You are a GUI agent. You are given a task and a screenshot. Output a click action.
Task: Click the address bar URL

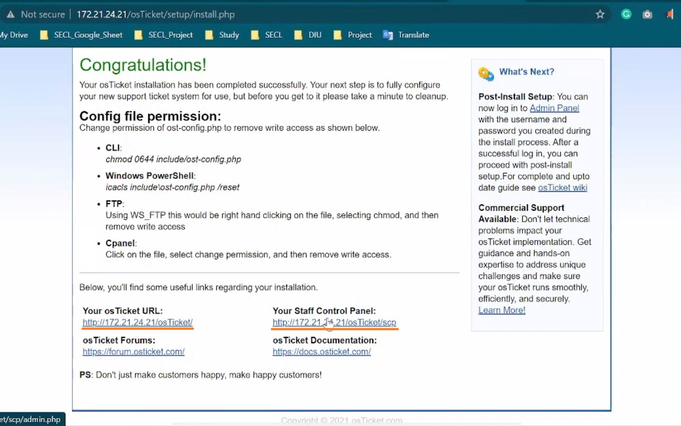click(156, 14)
